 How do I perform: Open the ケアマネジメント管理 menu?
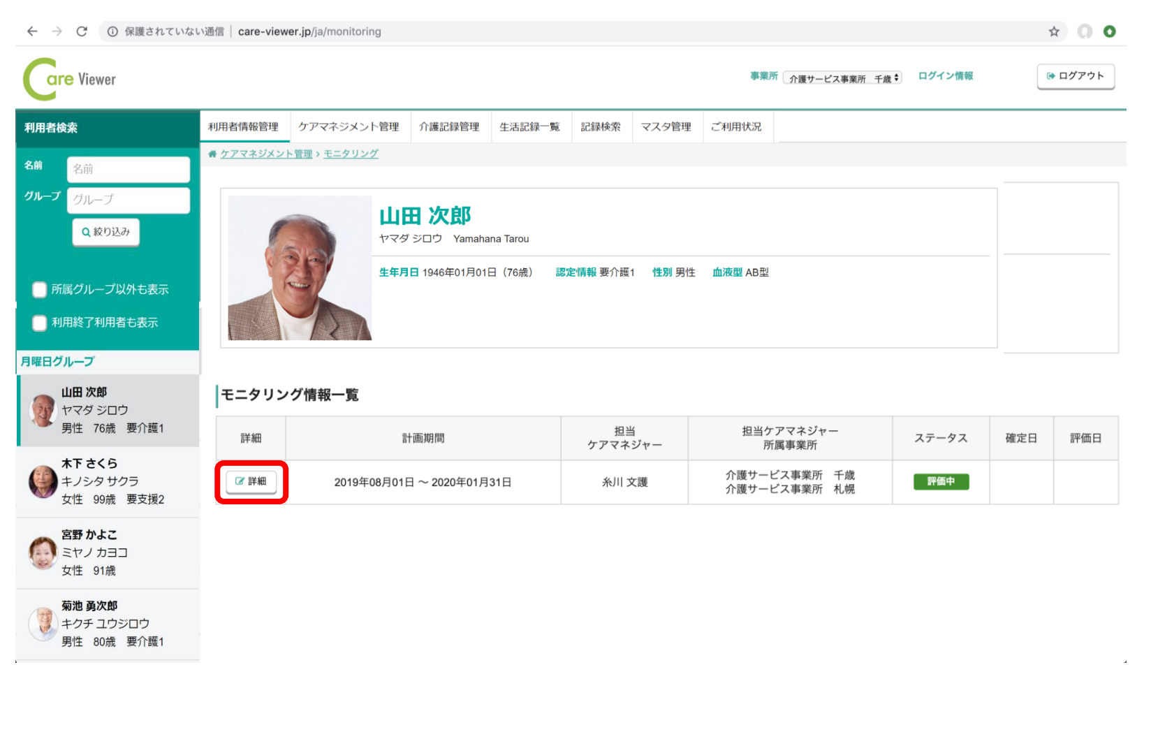[x=349, y=127]
